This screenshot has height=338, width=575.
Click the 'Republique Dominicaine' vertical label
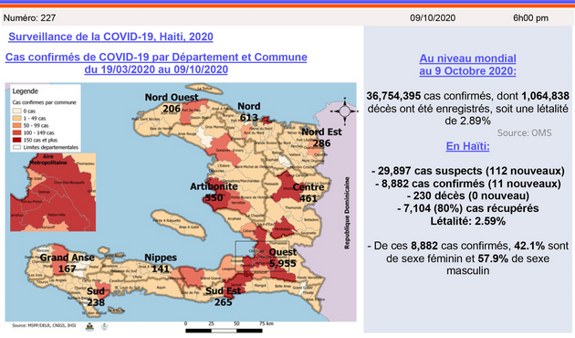(347, 213)
